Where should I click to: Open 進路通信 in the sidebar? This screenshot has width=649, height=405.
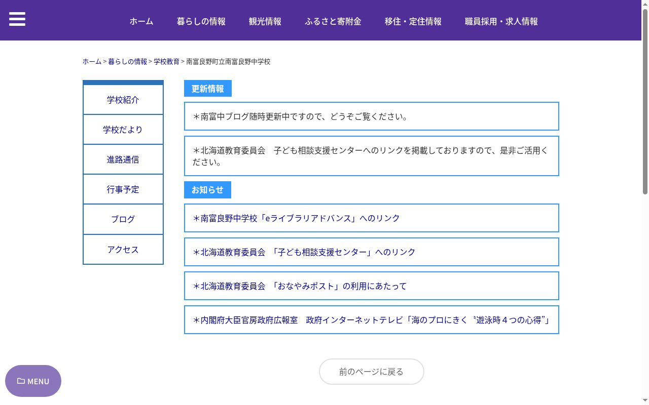point(123,159)
